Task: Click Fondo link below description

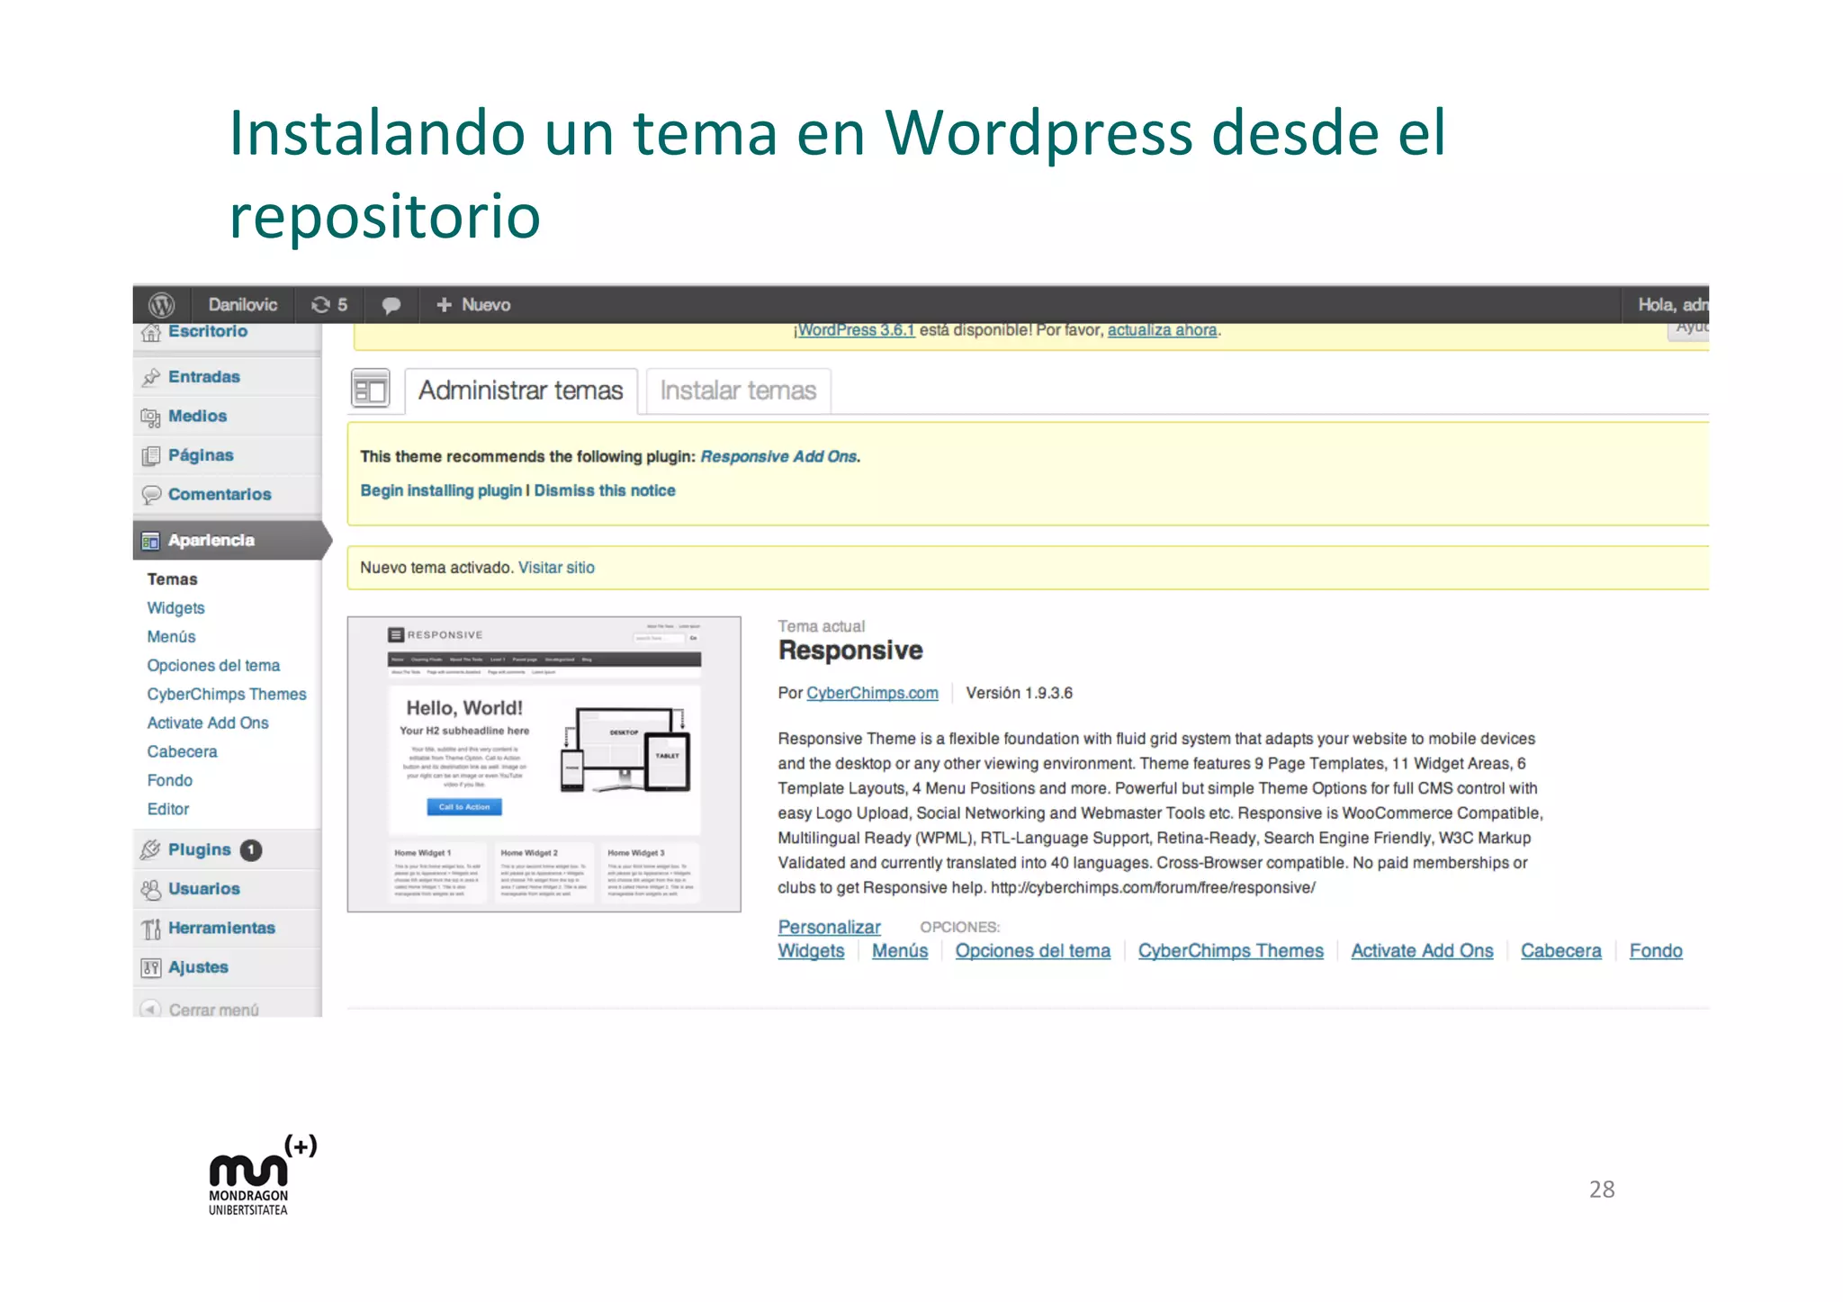Action: pos(1655,951)
